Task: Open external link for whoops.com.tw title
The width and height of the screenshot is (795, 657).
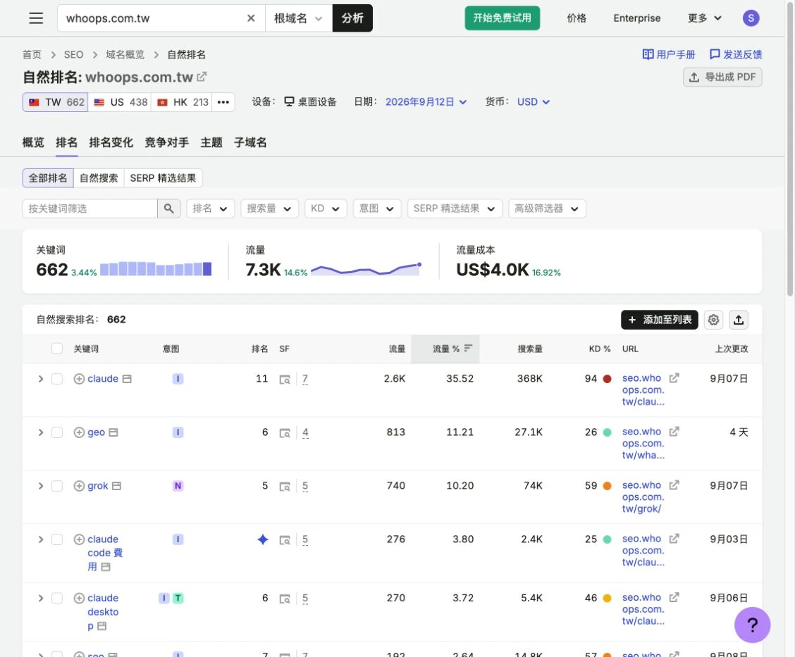Action: click(x=202, y=77)
